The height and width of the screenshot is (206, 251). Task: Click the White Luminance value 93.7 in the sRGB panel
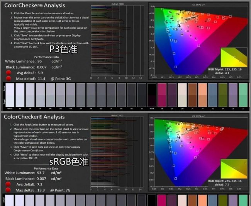click(41, 173)
